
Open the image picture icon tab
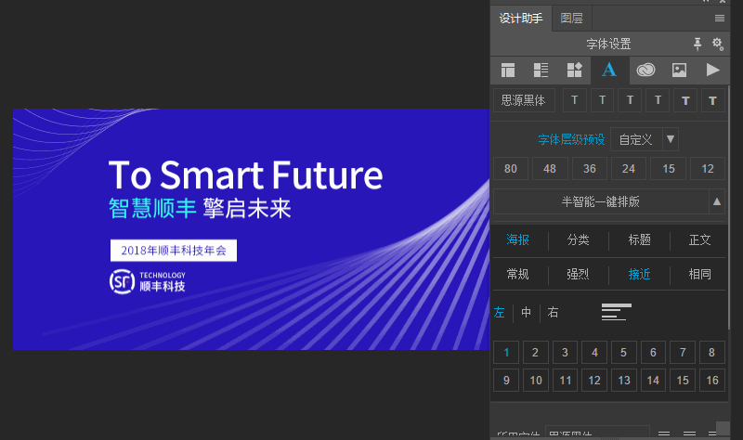pos(679,71)
